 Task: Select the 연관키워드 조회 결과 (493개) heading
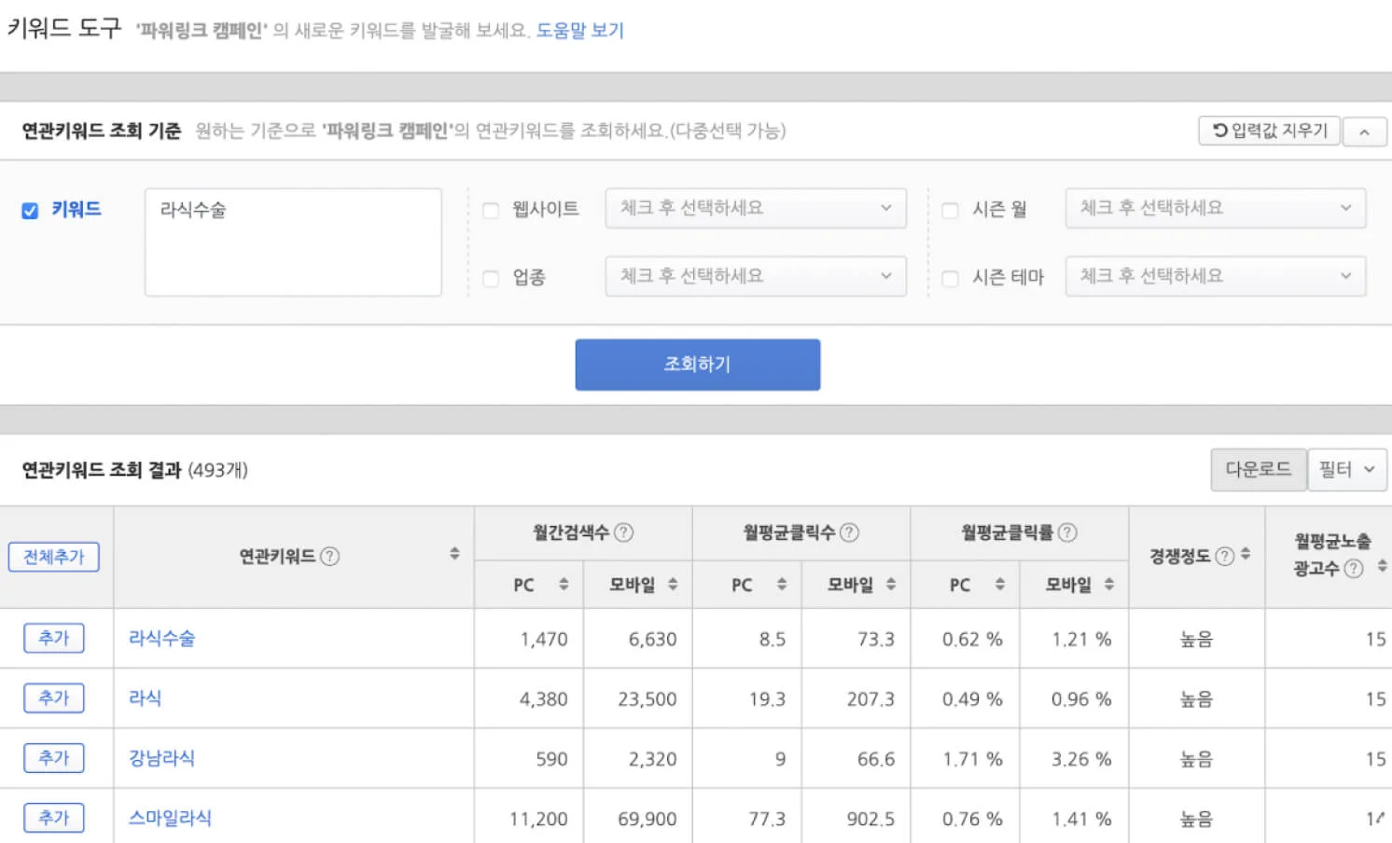(x=134, y=470)
